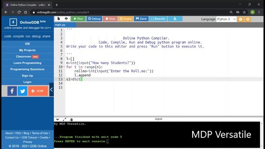Open My Projects in the sidebar

click(x=27, y=50)
